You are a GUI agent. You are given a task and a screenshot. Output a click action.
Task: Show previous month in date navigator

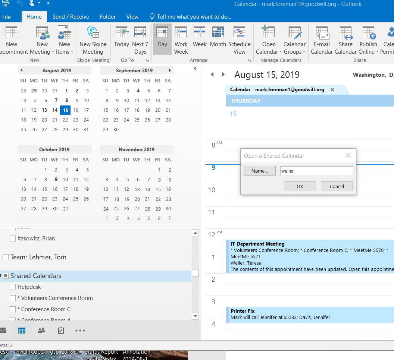coord(22,70)
